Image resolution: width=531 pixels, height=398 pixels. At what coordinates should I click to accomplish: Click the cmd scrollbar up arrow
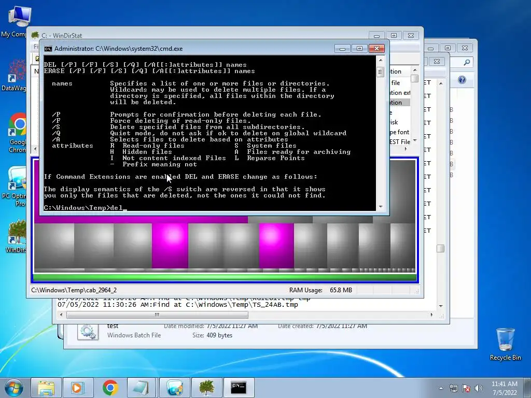[381, 60]
